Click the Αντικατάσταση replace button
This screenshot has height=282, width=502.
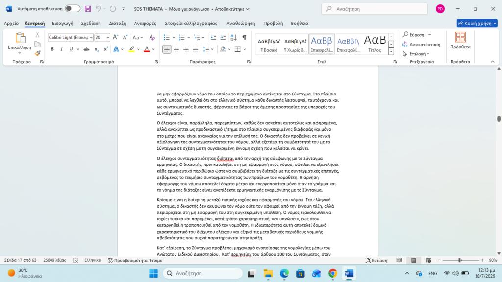pyautogui.click(x=421, y=45)
